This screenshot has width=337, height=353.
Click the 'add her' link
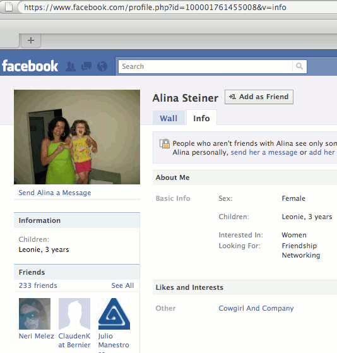coord(322,152)
